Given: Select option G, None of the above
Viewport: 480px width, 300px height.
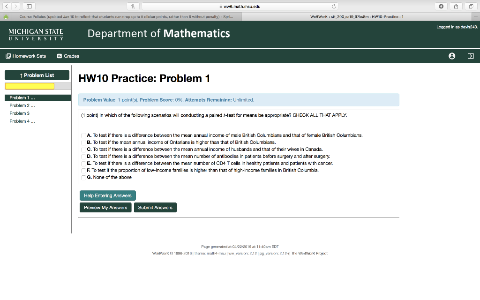Looking at the screenshot, I should coord(82,177).
